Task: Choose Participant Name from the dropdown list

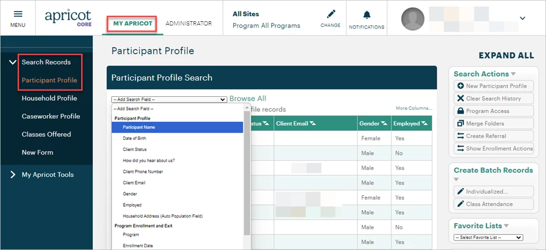Action: click(178, 128)
